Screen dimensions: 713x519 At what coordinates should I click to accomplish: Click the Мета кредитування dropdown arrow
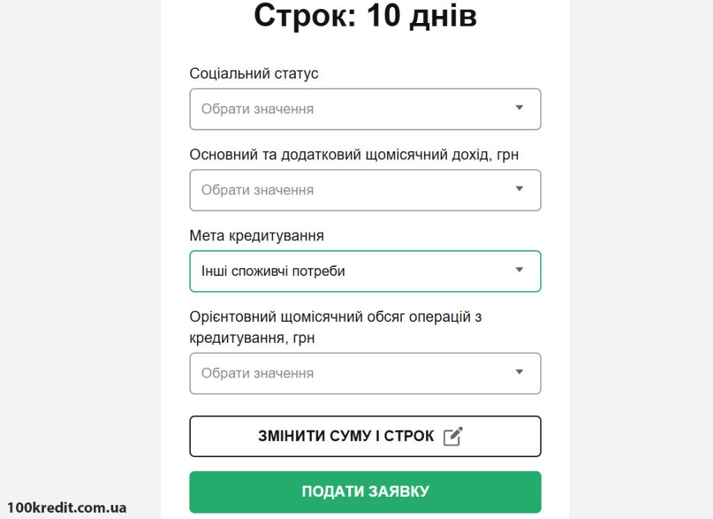pos(519,270)
